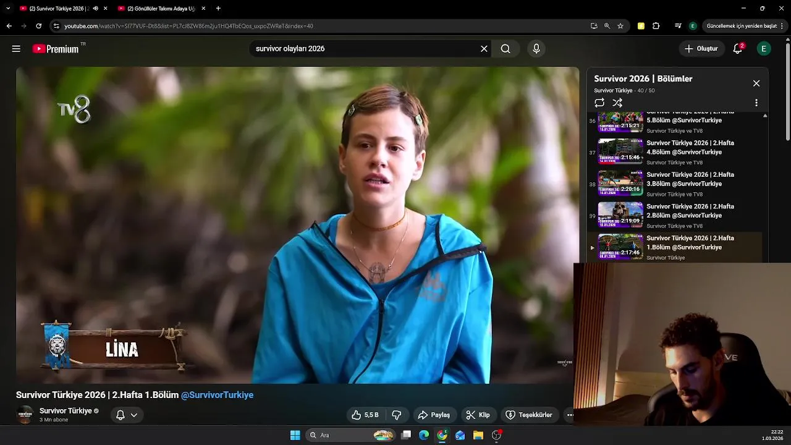The height and width of the screenshot is (445, 791).
Task: Launch Microsoft Edge from the taskbar
Action: pos(424,435)
